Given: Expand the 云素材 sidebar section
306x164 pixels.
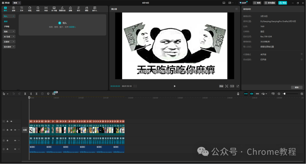Looking at the screenshot, I should 9,41.
